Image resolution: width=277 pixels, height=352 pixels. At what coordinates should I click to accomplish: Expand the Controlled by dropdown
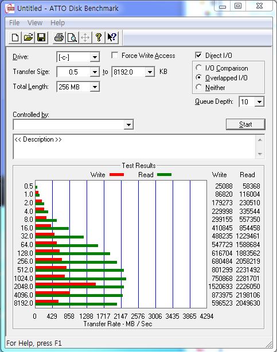pos(128,124)
